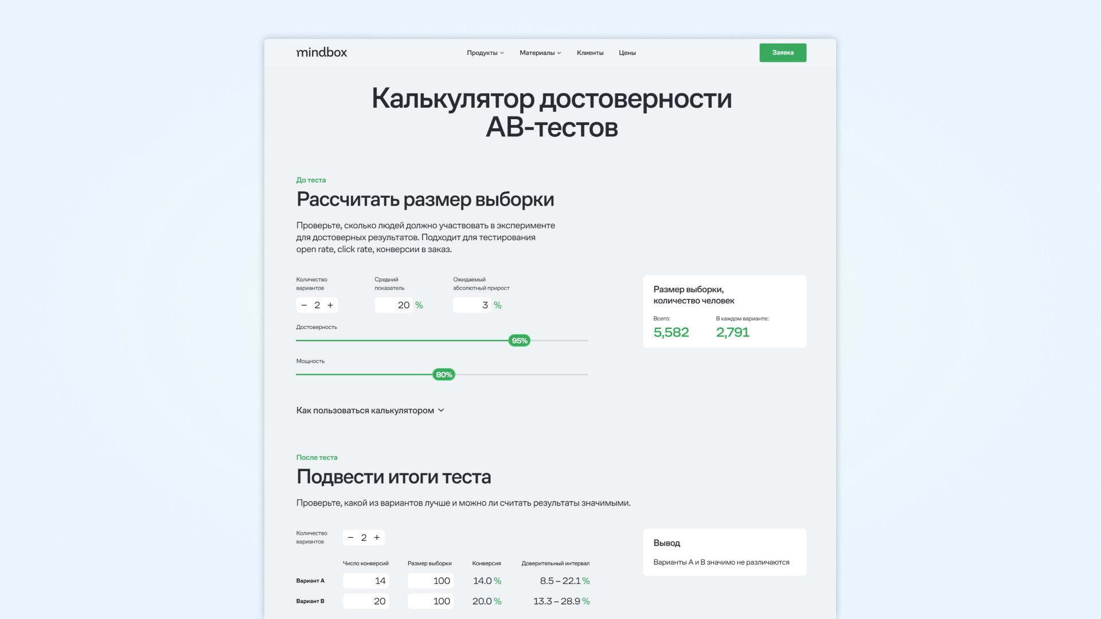Click Вариант A conversions field showing 14
Image resolution: width=1101 pixels, height=619 pixels.
[x=366, y=581]
